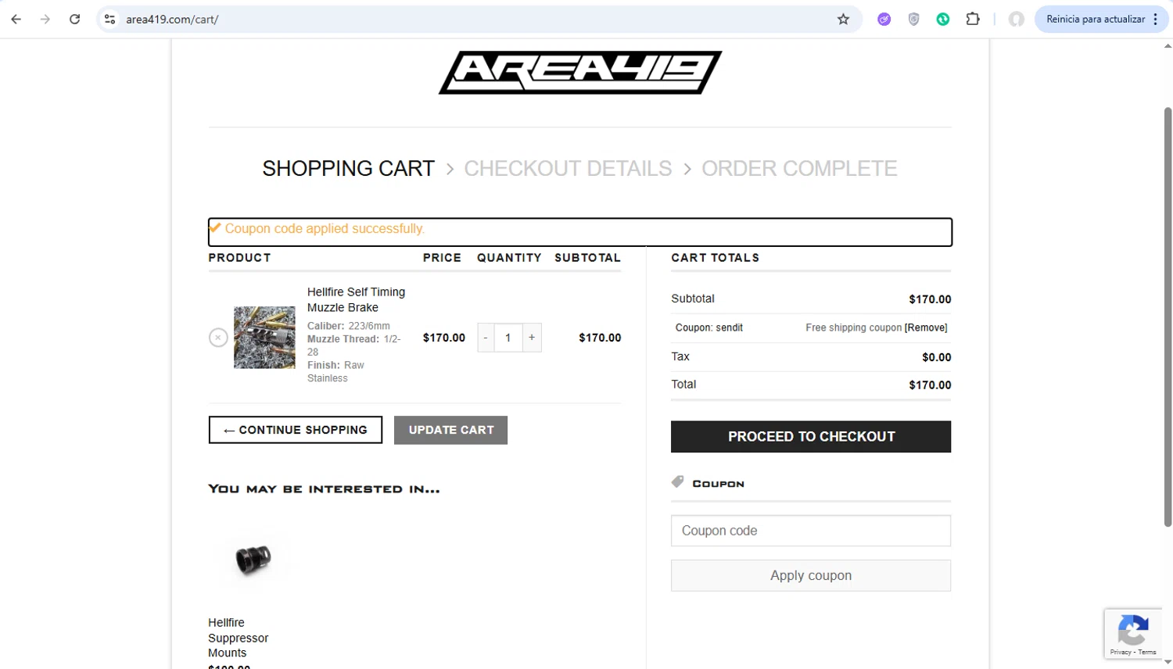Go to Checkout Details step

568,168
